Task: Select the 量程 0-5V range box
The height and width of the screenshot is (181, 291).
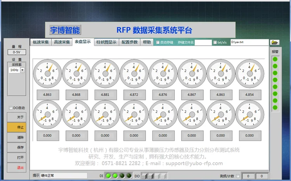Action: [17, 52]
